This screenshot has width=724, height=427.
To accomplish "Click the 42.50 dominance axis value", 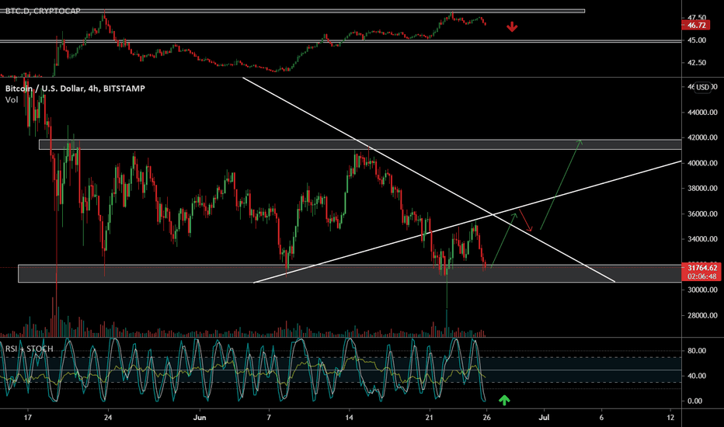I will point(697,62).
